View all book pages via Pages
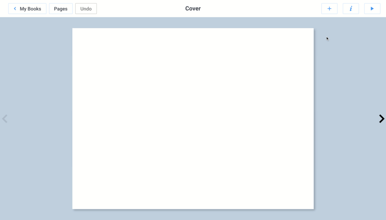386x220 pixels. 61,8
